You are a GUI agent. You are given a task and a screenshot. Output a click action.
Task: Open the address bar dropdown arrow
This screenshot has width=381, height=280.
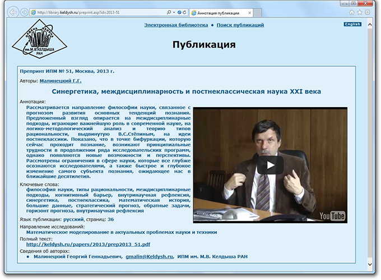coord(174,12)
